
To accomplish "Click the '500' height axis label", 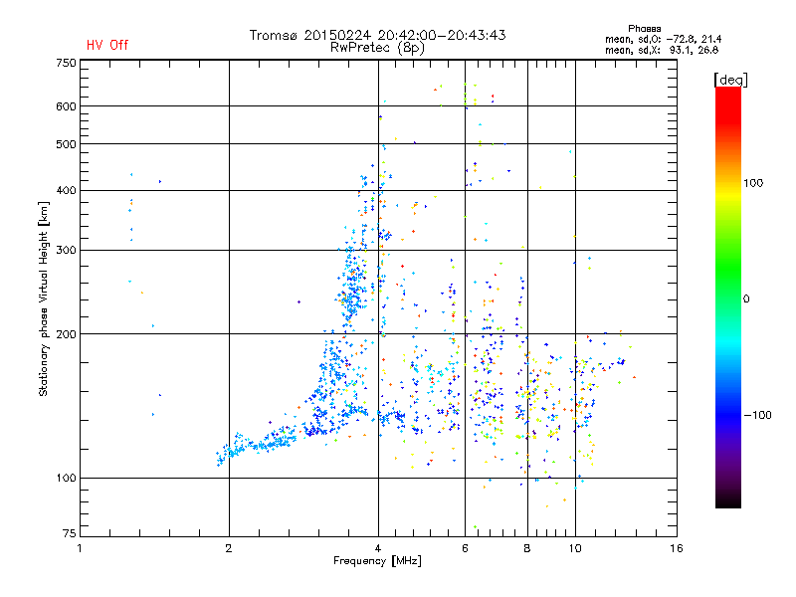I will point(66,144).
